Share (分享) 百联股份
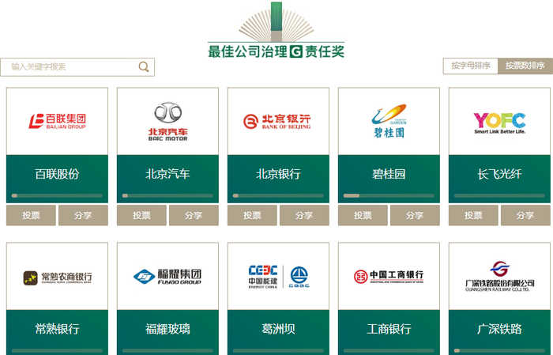 coord(83,215)
